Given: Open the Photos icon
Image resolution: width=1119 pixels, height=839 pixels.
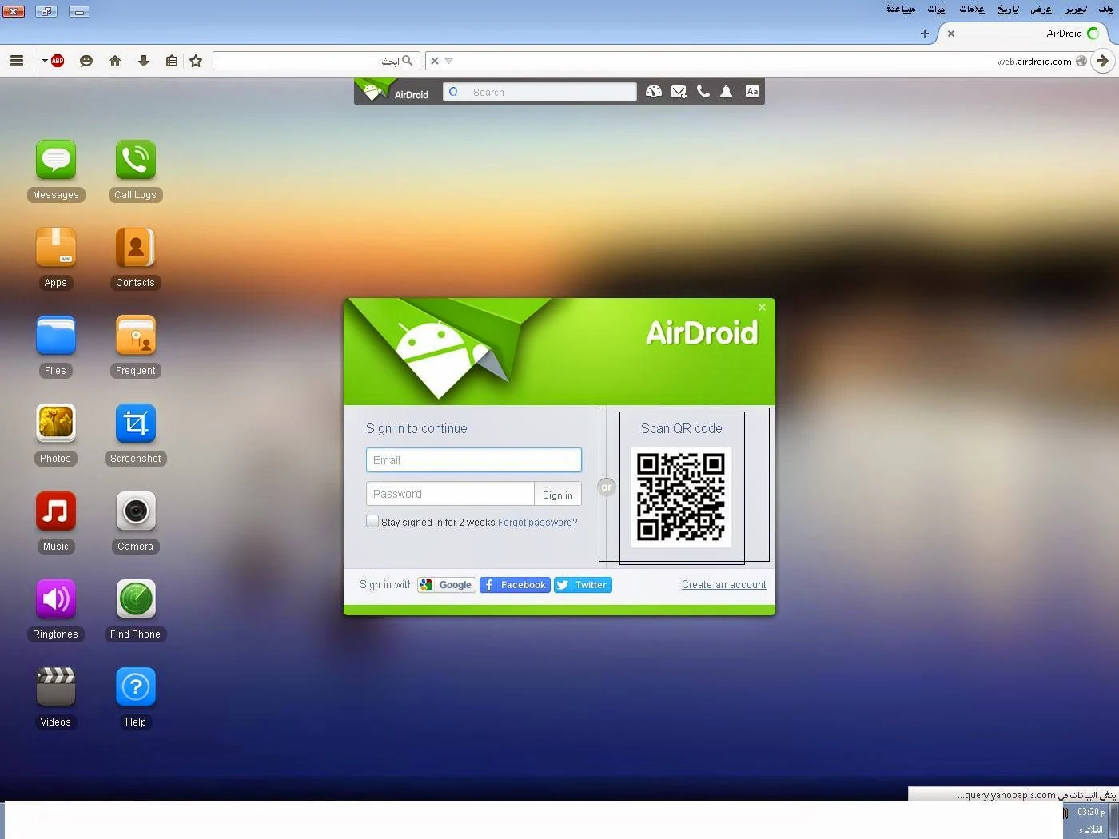Looking at the screenshot, I should [56, 424].
